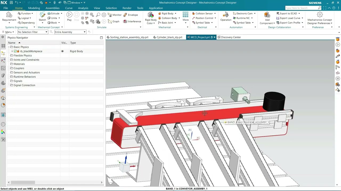The height and width of the screenshot is (191, 341).
Task: Switch to the Assemblies ribbon tab
Action: click(x=52, y=8)
